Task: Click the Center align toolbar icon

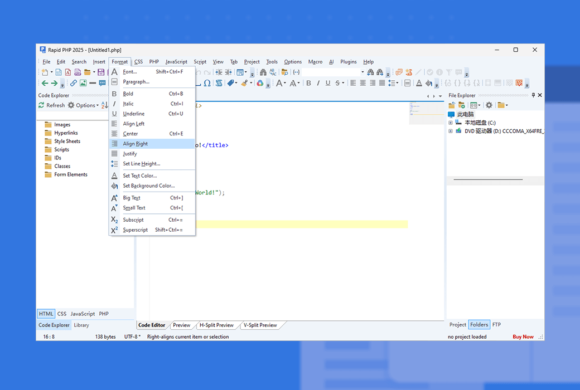Action: tap(363, 83)
